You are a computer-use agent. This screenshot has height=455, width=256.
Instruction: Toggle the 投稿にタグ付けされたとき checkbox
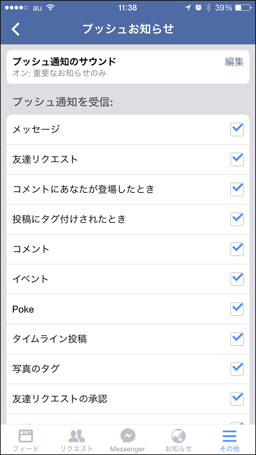tap(237, 220)
